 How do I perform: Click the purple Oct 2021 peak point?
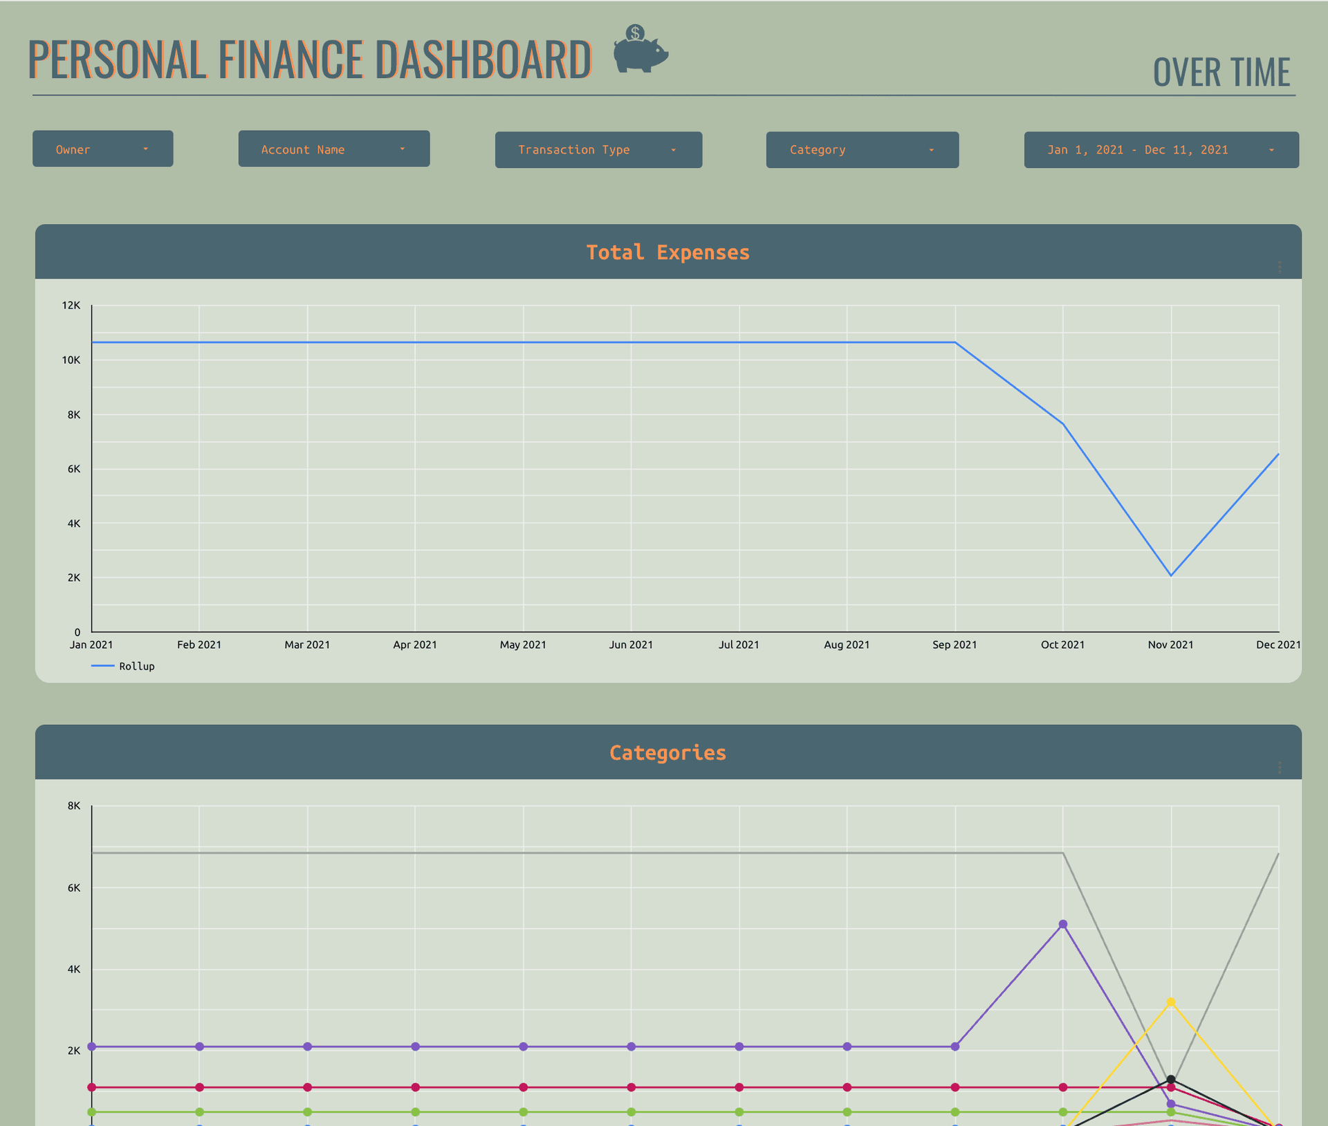point(1063,924)
